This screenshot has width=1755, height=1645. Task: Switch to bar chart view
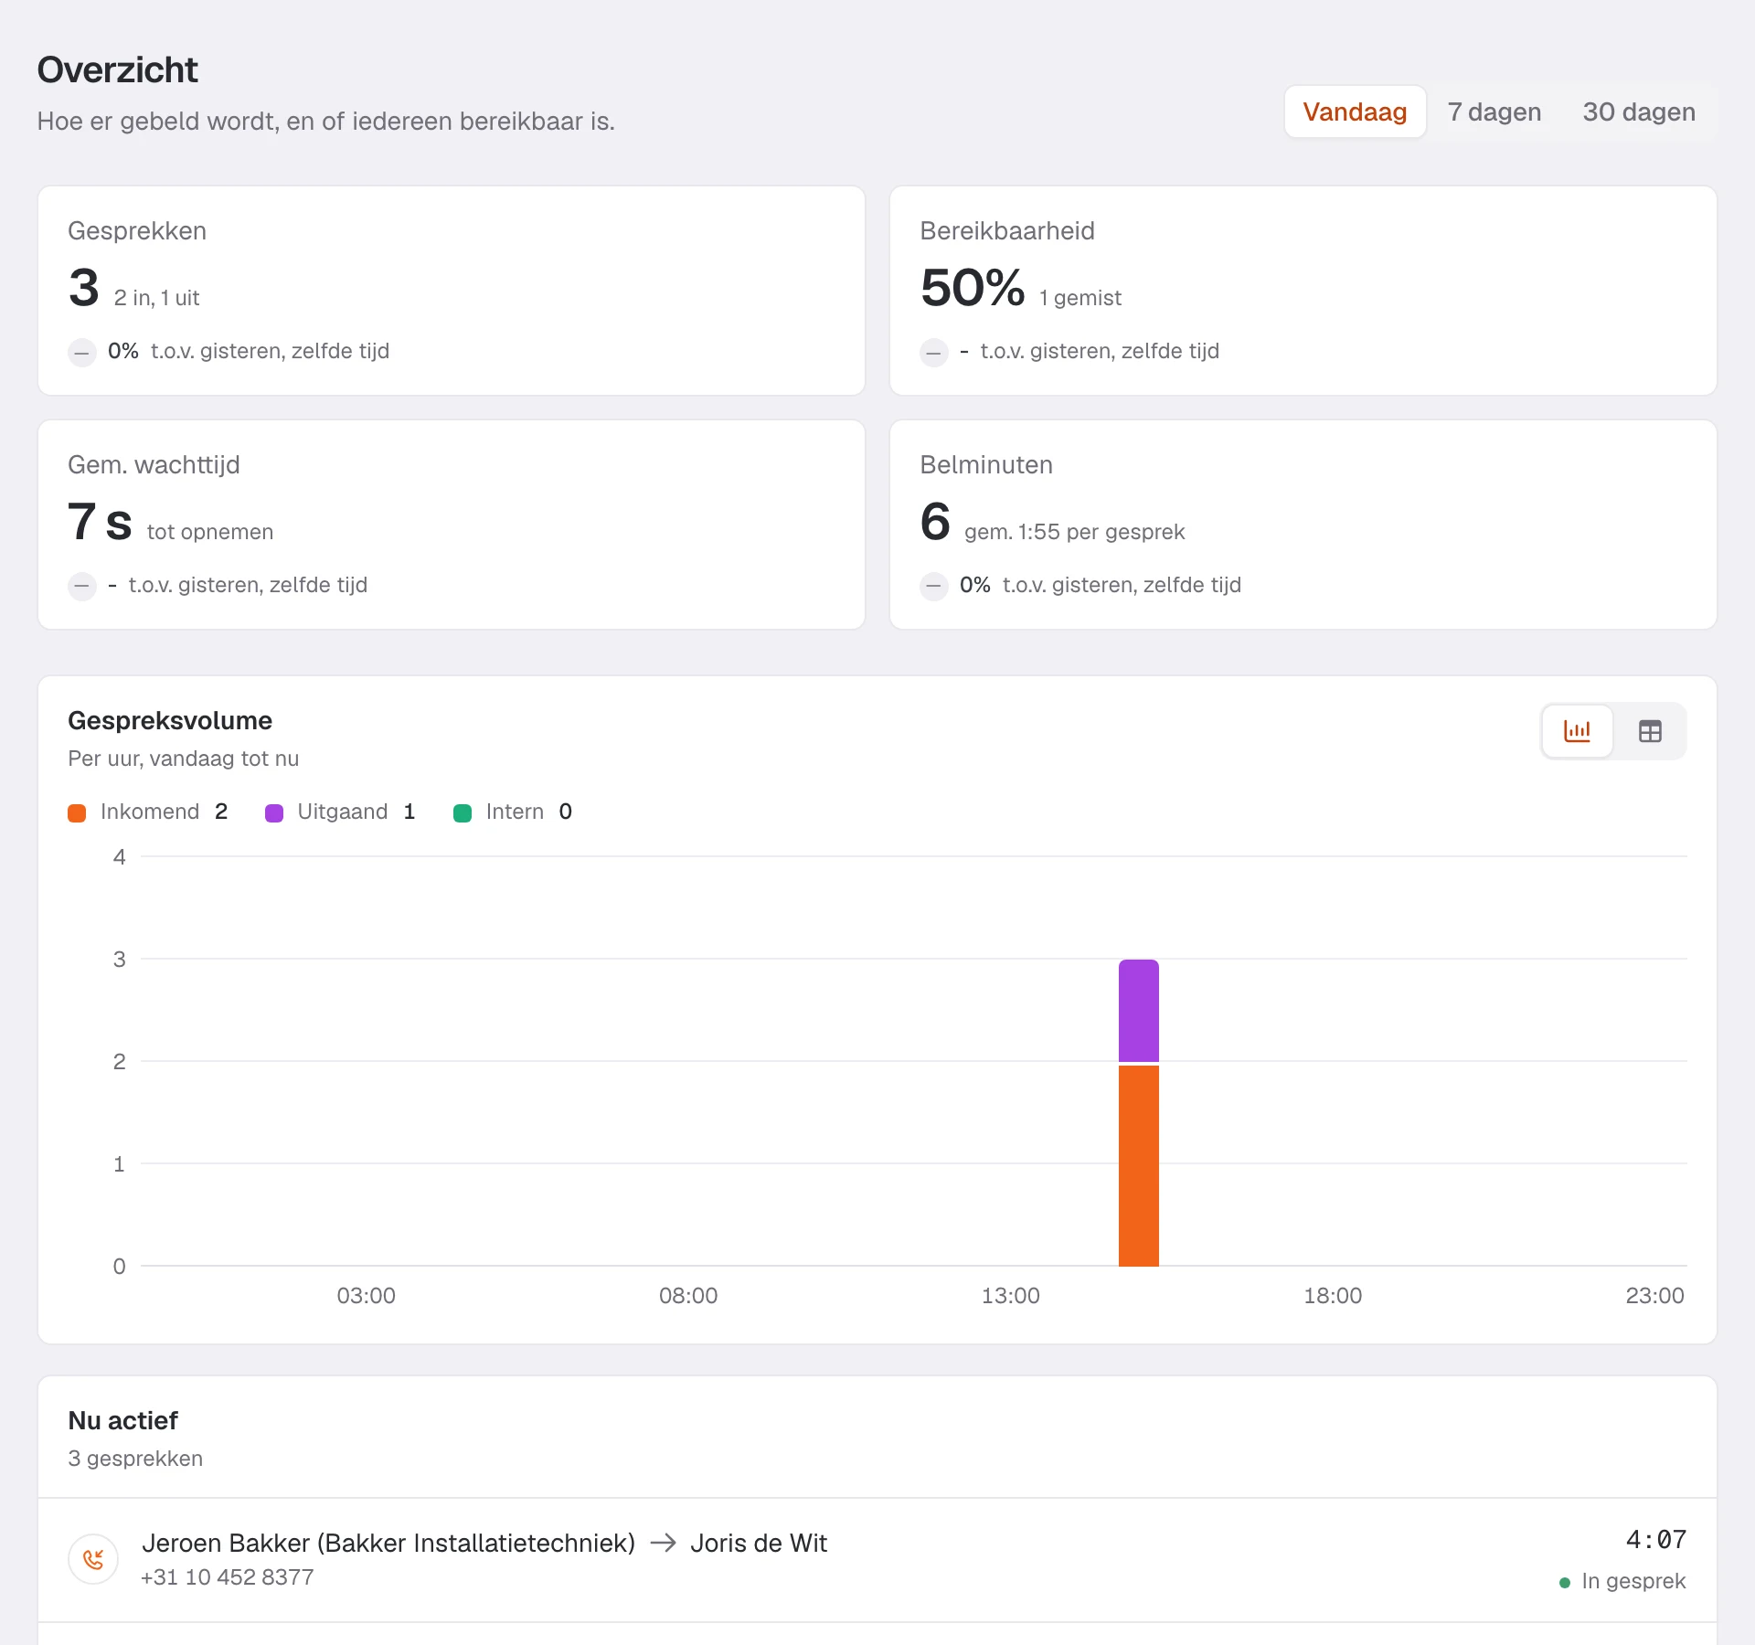pos(1577,731)
